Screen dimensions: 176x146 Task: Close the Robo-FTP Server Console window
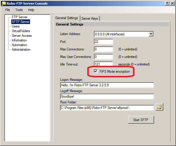coord(172,3)
